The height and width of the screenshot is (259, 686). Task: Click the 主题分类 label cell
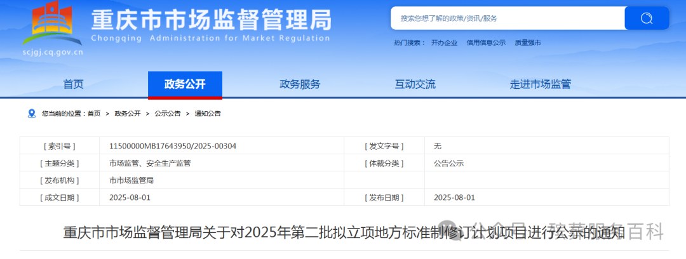[60, 163]
